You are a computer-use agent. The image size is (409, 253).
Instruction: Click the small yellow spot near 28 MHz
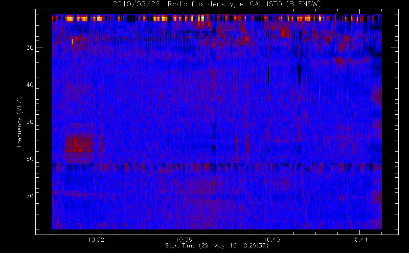pyautogui.click(x=73, y=41)
